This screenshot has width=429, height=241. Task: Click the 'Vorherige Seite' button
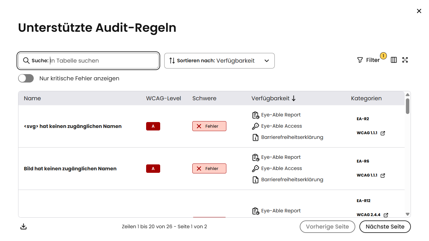327,227
